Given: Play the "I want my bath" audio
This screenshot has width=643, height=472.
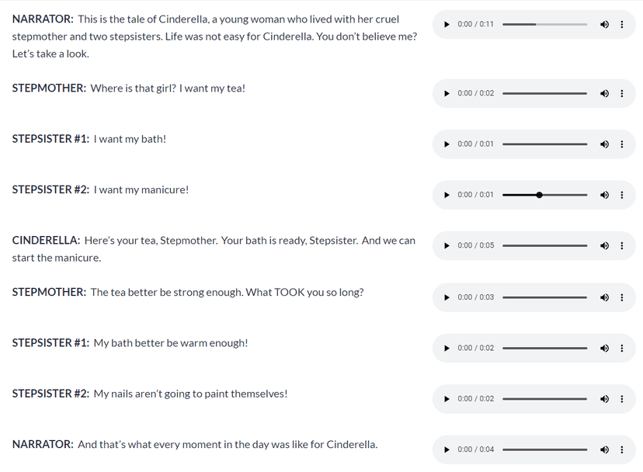Looking at the screenshot, I should [x=447, y=144].
